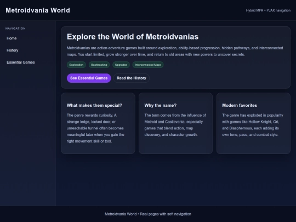The image size is (296, 222).
Task: Open the Home navigation link
Action: (12, 38)
